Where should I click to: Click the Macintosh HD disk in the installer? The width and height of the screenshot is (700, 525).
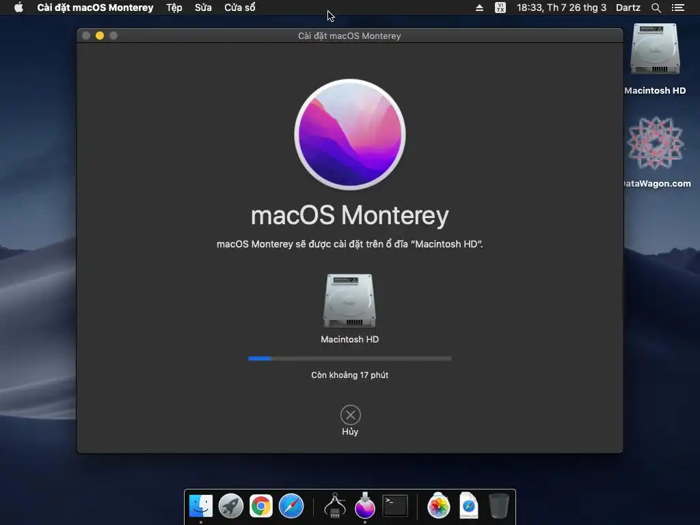(x=349, y=301)
